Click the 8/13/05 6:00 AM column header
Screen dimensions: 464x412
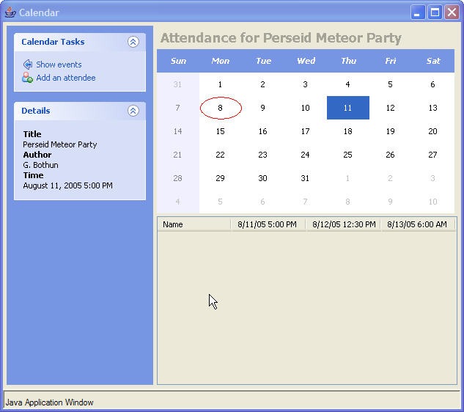tap(418, 224)
